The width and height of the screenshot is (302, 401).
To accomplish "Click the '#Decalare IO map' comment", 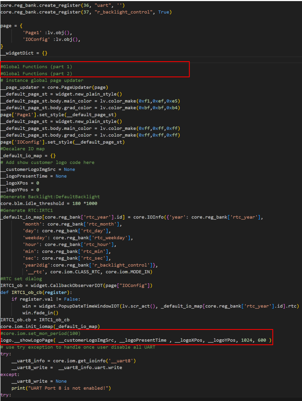I will 23,149.
